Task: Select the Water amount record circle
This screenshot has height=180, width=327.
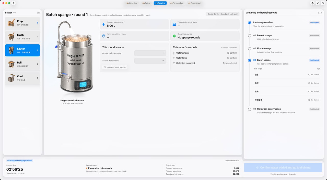Action: 174,53
